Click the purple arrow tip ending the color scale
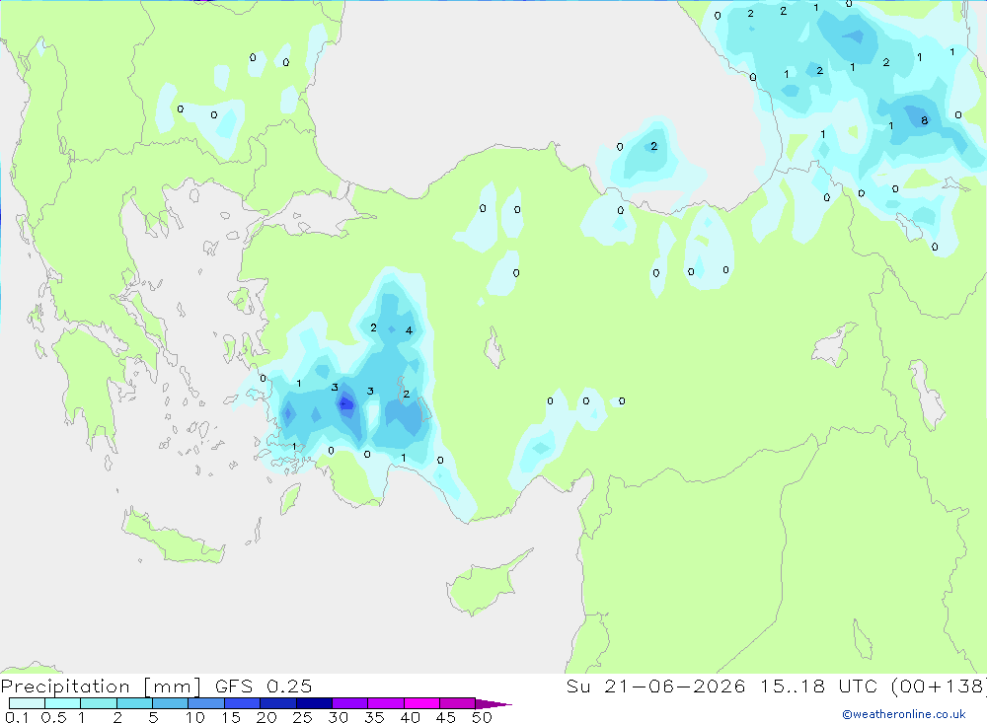This screenshot has height=723, width=987. pyautogui.click(x=493, y=704)
